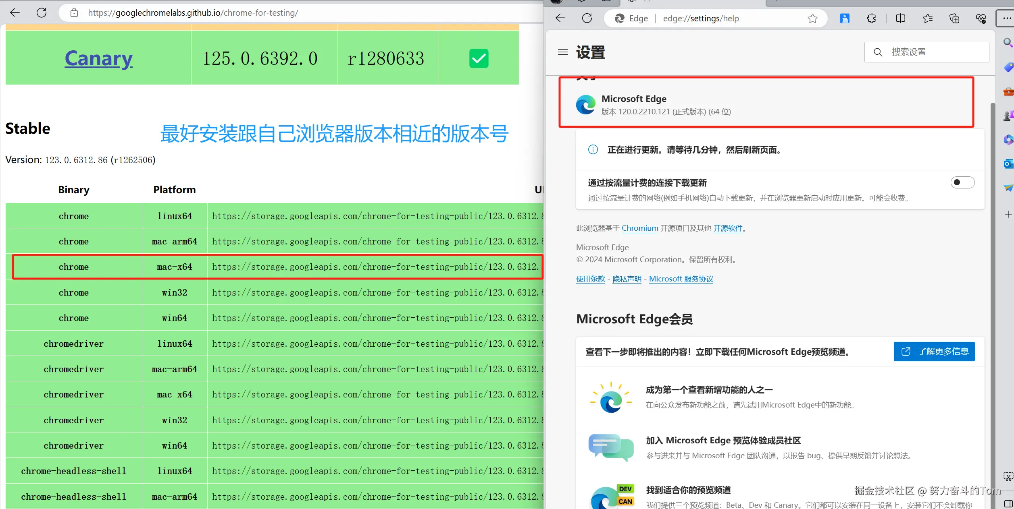
Task: Click the 版本 120.0.2210.121 version text
Action: point(666,112)
